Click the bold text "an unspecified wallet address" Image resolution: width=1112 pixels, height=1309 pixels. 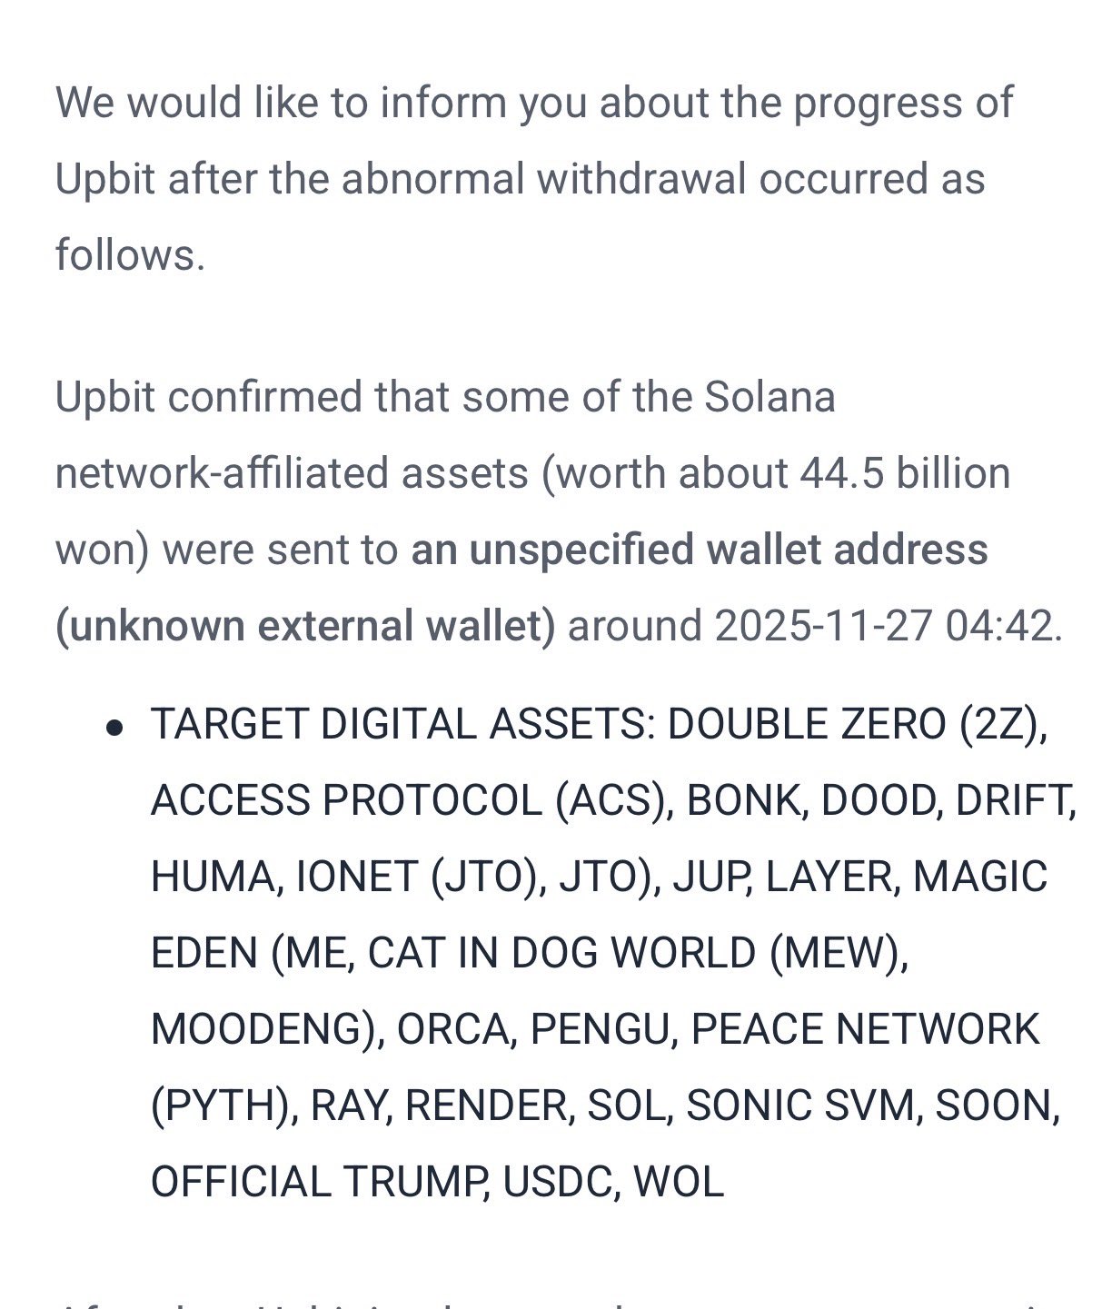700,550
